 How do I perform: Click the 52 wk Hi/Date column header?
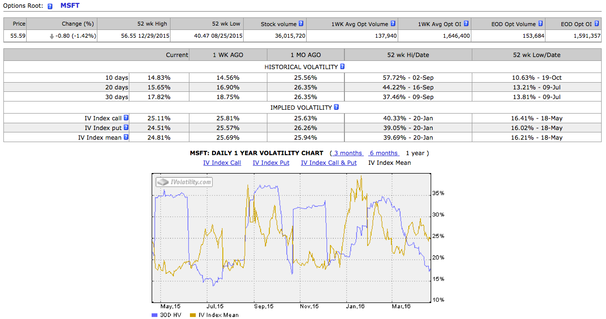pos(408,55)
